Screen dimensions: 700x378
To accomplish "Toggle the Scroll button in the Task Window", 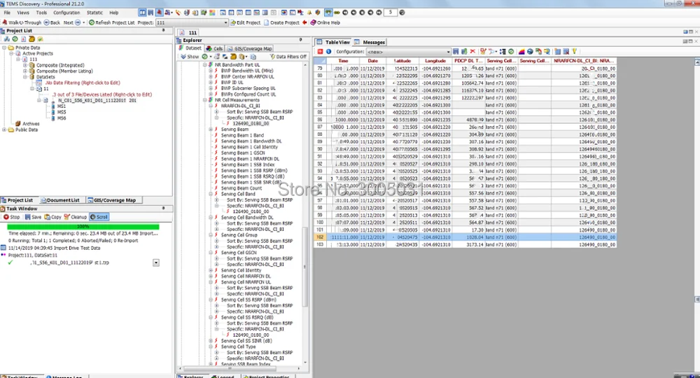I will point(99,217).
